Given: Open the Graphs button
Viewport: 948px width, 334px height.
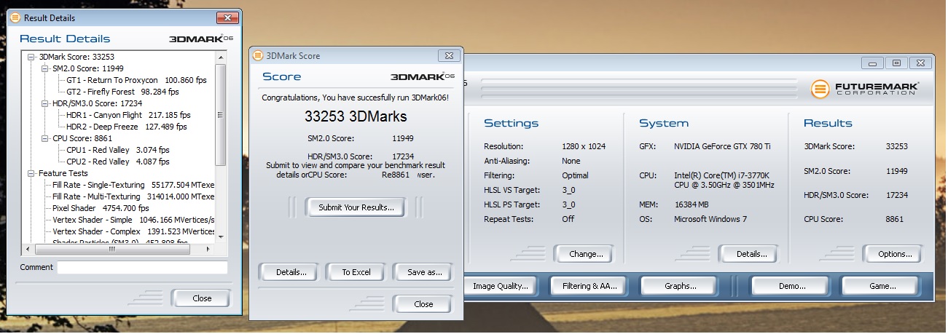Looking at the screenshot, I should pyautogui.click(x=679, y=286).
